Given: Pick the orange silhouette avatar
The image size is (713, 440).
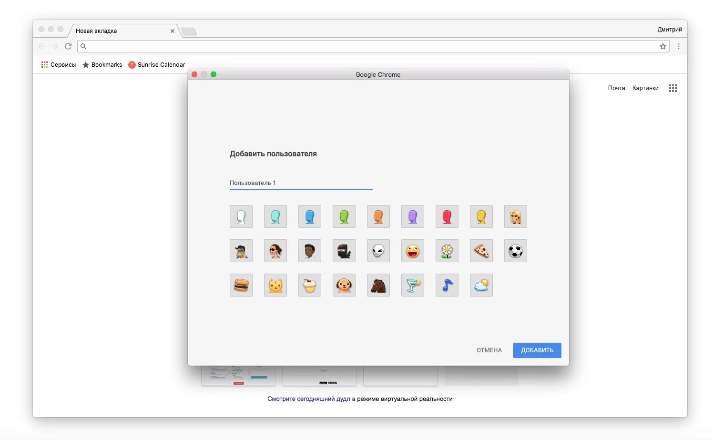Looking at the screenshot, I should tap(378, 216).
